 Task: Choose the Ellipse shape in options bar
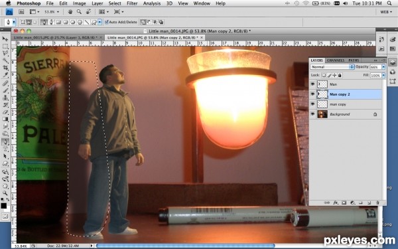coord(72,22)
